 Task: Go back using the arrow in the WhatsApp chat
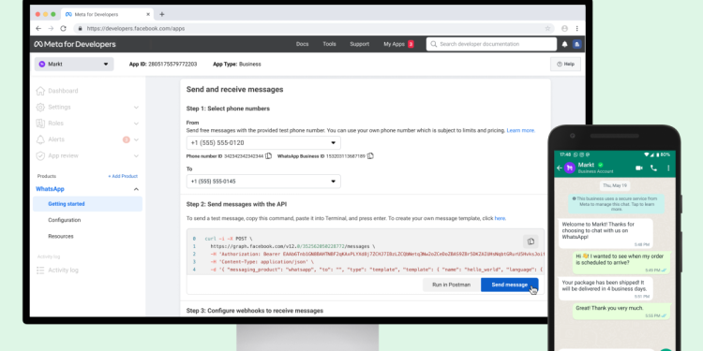(x=559, y=168)
